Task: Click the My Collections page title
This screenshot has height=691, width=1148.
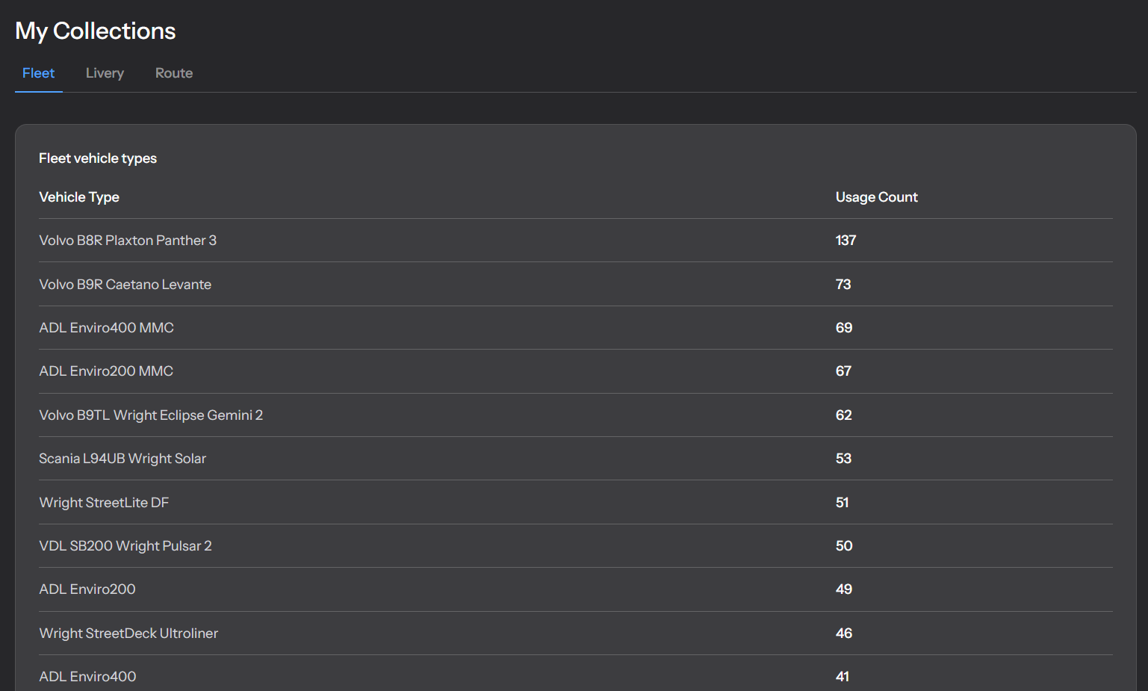Action: [96, 31]
